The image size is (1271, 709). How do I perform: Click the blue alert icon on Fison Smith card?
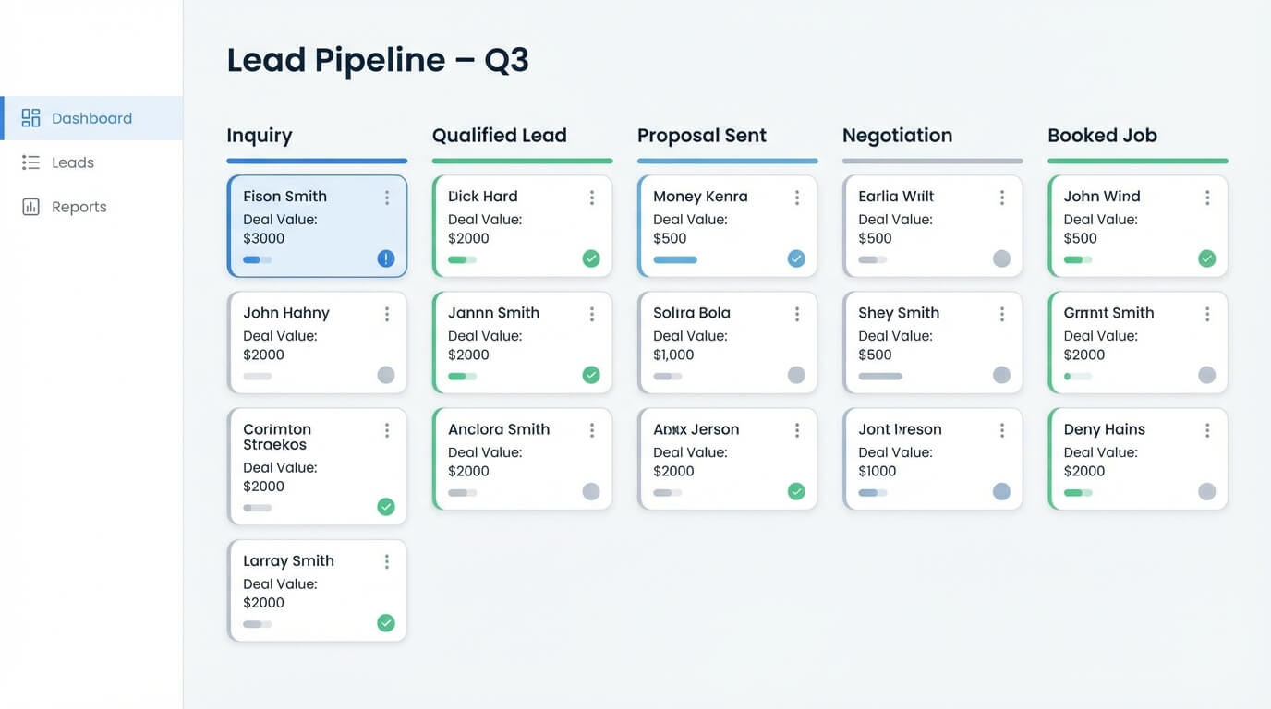(x=386, y=258)
